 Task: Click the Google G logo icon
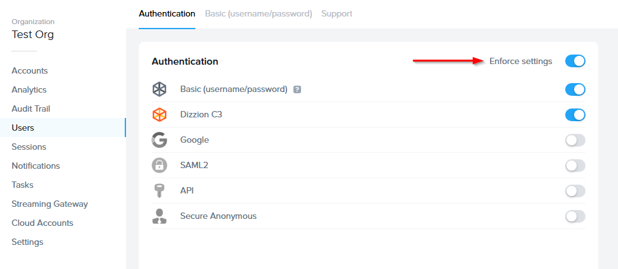(159, 140)
